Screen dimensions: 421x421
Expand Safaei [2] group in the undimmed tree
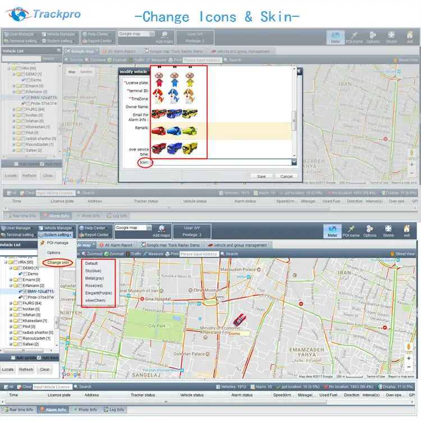click(x=11, y=344)
